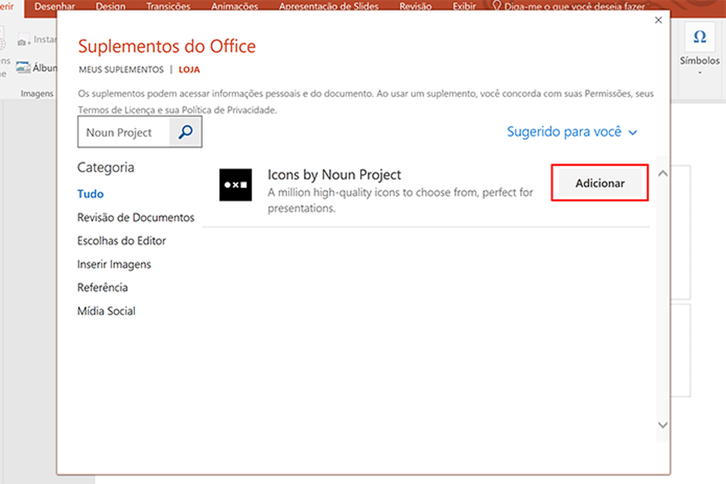Image resolution: width=726 pixels, height=484 pixels.
Task: Select the Design ribbon tab
Action: coord(111,6)
